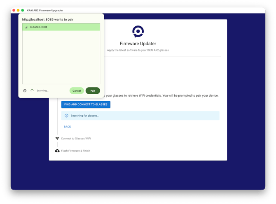Click the Searching for glasses status banner

(x=140, y=116)
